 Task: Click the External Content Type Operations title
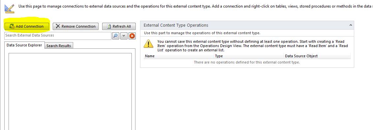coord(176,25)
